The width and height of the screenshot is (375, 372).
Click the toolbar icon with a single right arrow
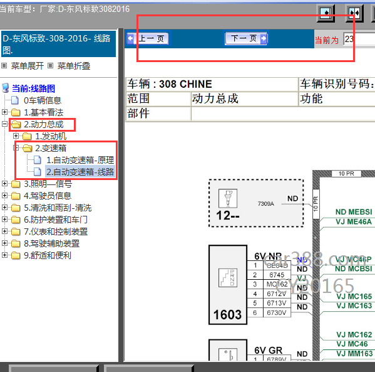pos(326,13)
